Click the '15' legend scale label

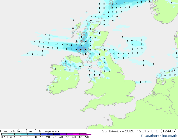pyautogui.click(x=42, y=137)
